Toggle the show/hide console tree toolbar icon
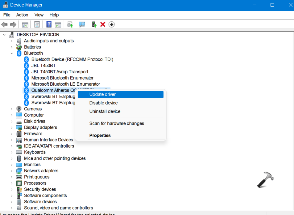The width and height of the screenshot is (294, 215). tap(25, 24)
